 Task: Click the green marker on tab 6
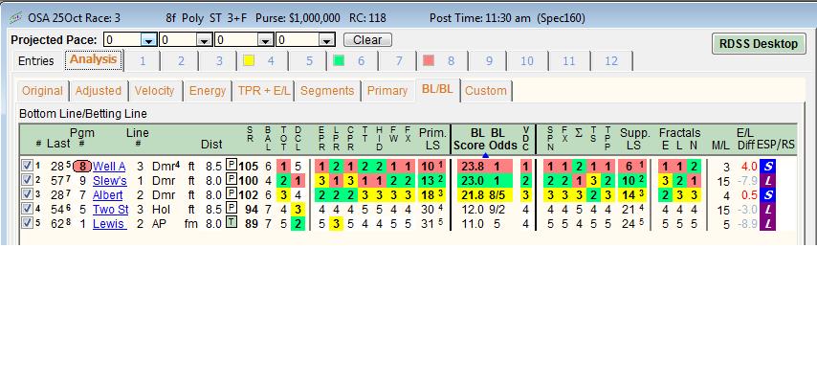(339, 60)
